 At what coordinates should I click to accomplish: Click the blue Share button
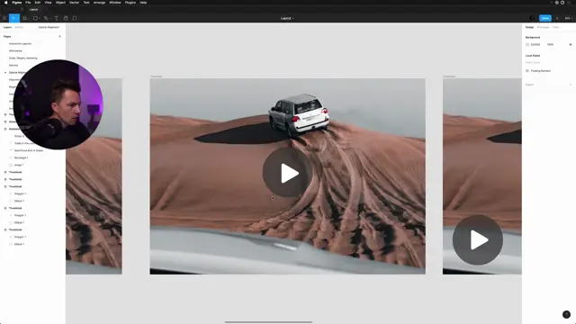[x=545, y=18]
